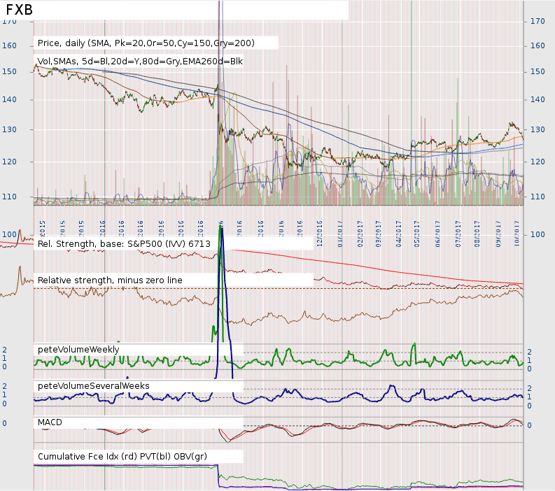
Task: Click the MACD panel's right-side 0 label
Action: click(529, 425)
